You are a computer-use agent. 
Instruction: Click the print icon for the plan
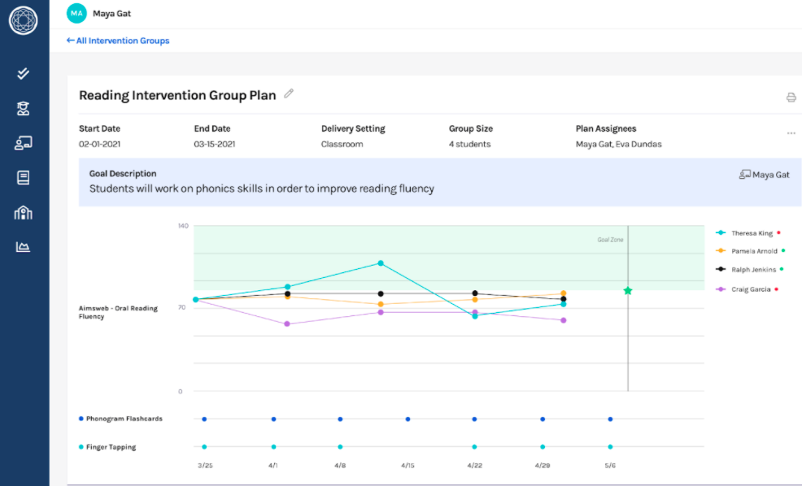pos(791,97)
